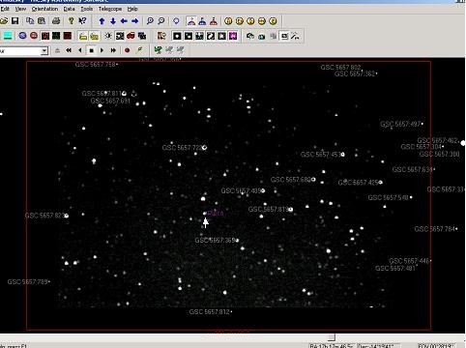The width and height of the screenshot is (466, 348).
Task: Click the Copy toolbar icon
Action: pos(30,21)
